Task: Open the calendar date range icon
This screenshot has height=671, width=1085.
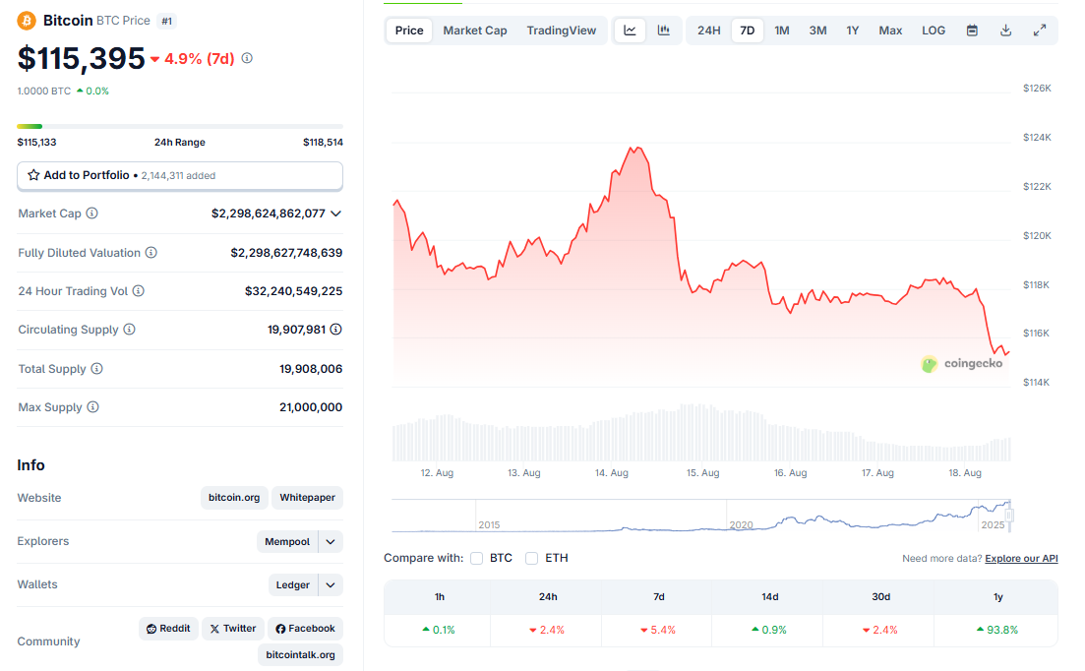Action: (x=972, y=30)
